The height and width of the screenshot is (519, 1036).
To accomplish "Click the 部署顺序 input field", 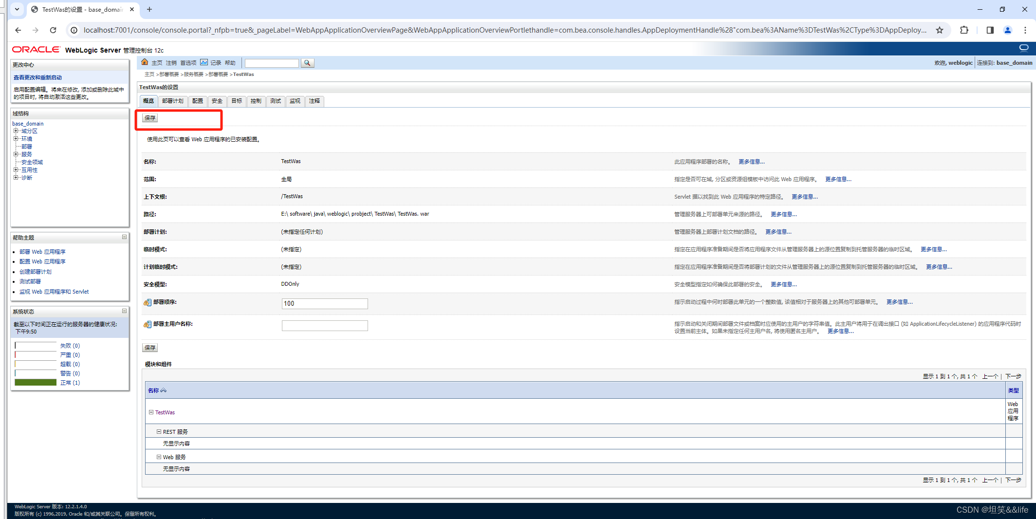I will 325,304.
